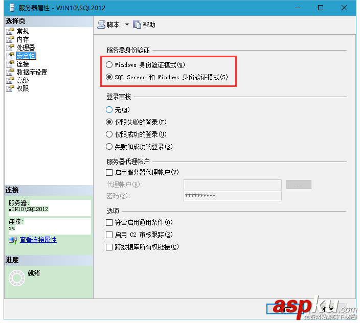The height and width of the screenshot is (323, 360).
Task: Open the 处理器 page
Action: coord(26,48)
